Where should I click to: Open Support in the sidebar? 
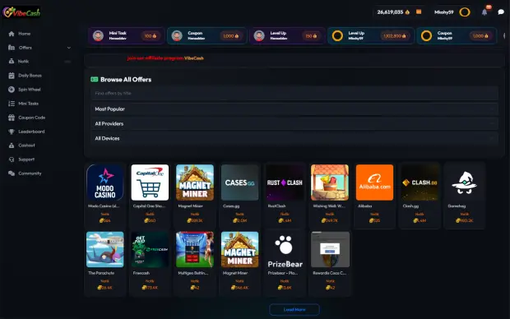pyautogui.click(x=26, y=159)
